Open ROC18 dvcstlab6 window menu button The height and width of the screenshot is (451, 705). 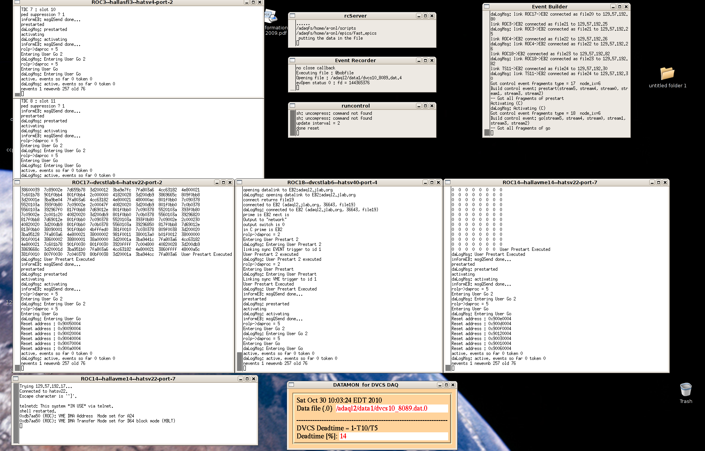point(239,182)
